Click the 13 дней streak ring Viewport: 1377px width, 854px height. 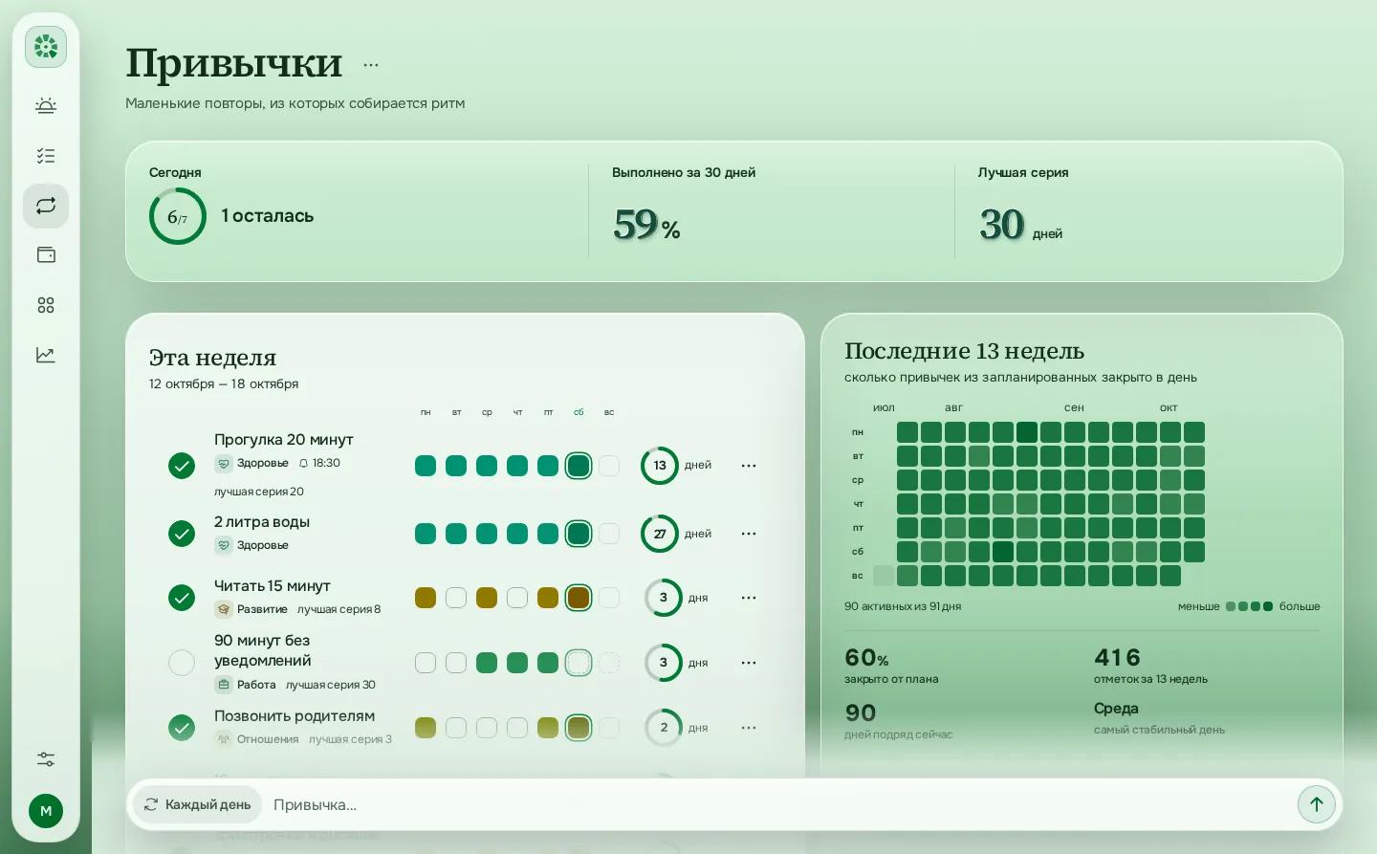pos(660,466)
